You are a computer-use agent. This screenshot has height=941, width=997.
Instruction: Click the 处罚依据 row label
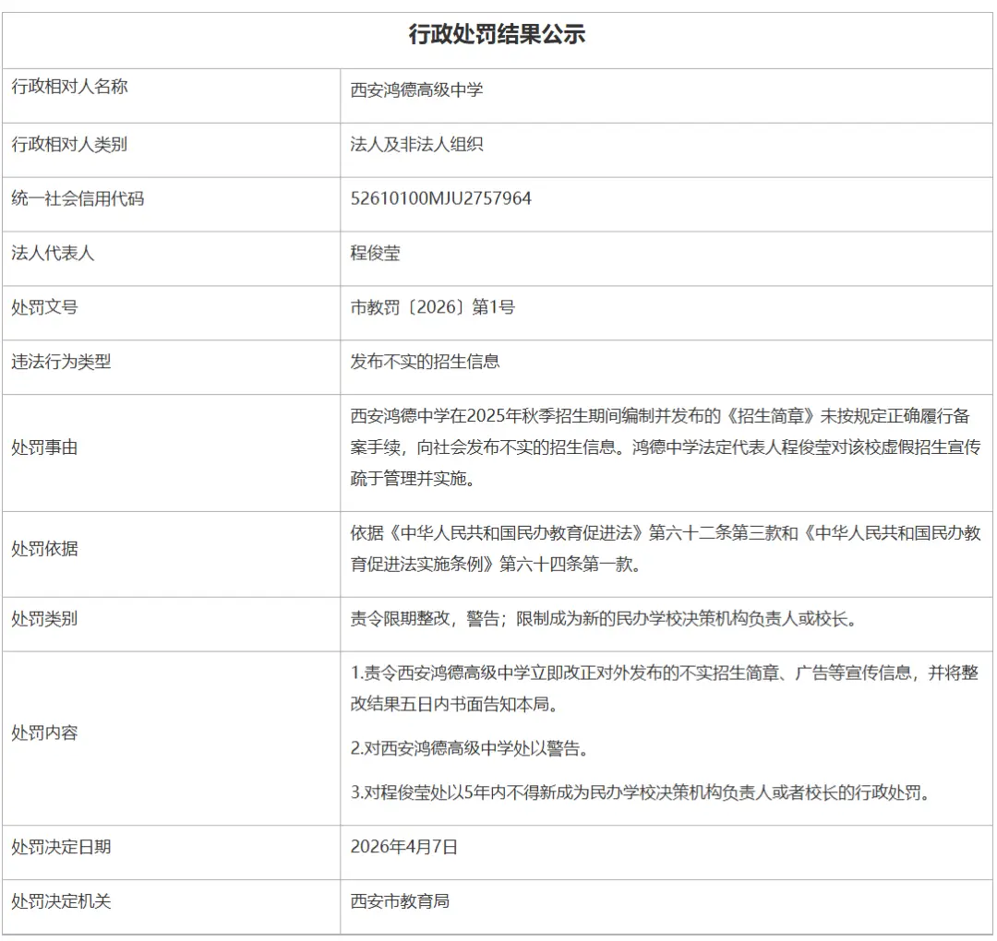point(44,549)
